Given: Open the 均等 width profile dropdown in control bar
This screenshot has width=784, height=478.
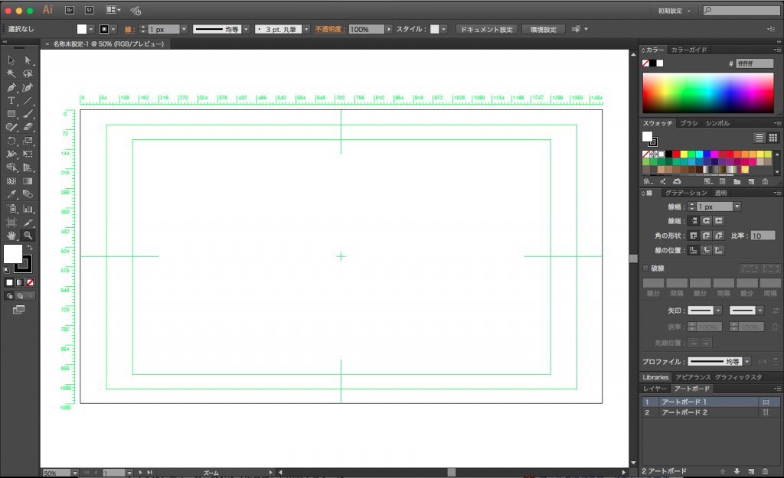Looking at the screenshot, I should coord(246,30).
